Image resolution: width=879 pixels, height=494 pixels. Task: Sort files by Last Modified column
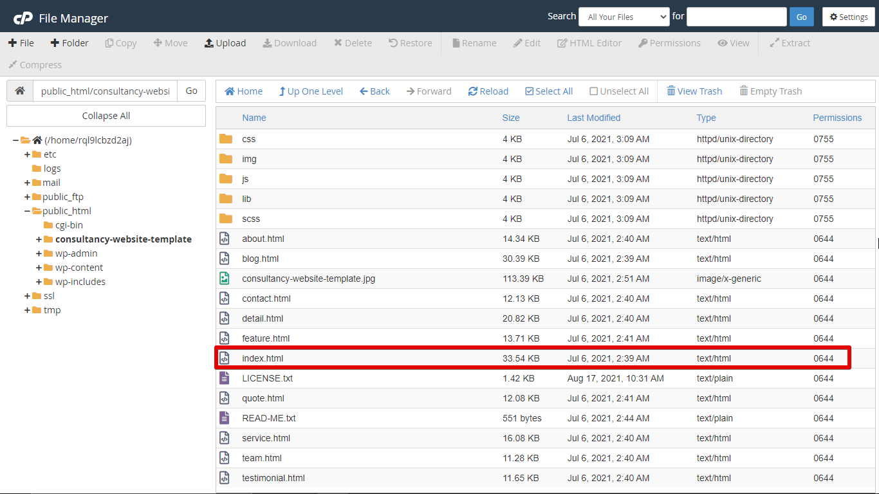[593, 118]
